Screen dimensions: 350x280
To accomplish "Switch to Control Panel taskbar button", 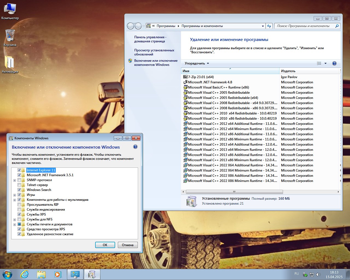I will click(75, 274).
